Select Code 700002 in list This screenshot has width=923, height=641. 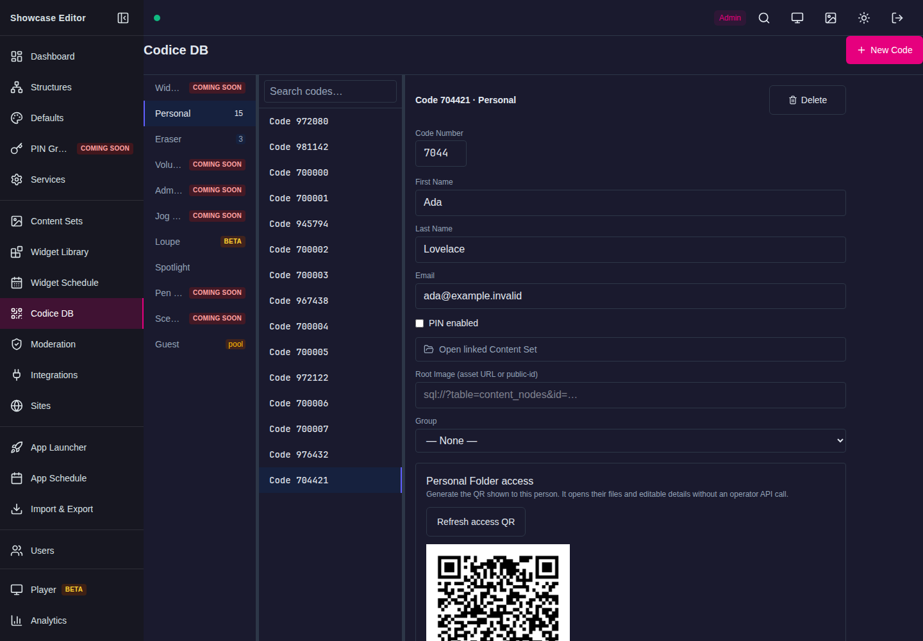point(330,249)
